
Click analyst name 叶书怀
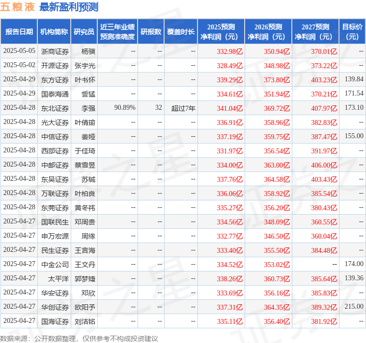coord(85,80)
